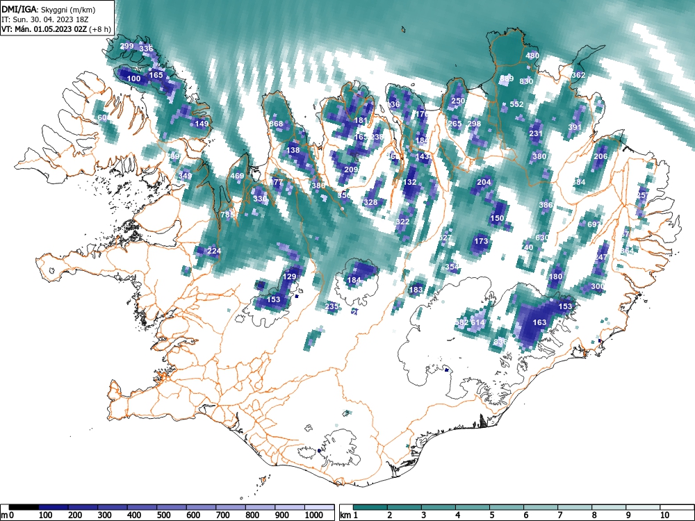Click the dark teal 1–2 km swatch

pyautogui.click(x=370, y=507)
